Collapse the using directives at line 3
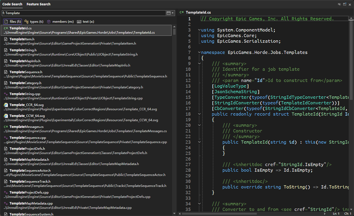The width and height of the screenshot is (354, 216). (199, 30)
